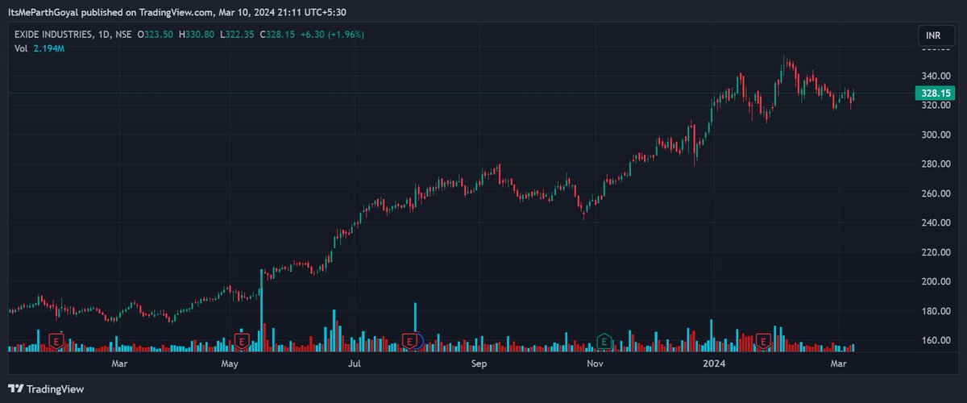The height and width of the screenshot is (403, 967).
Task: Click the tallest cyan volume bar in May
Action: [261, 310]
